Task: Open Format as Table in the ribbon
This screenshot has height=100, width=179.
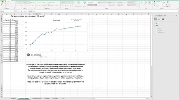Action: [84, 4]
